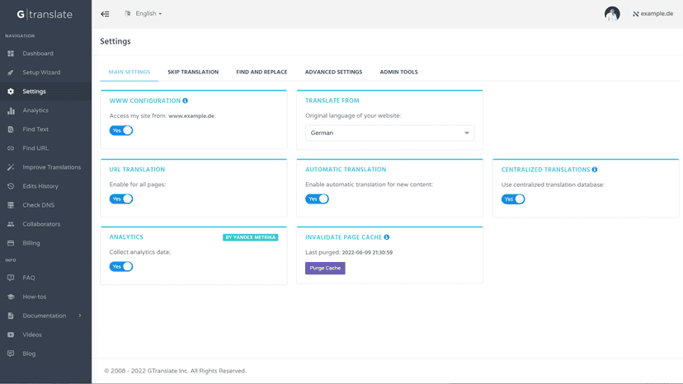Image resolution: width=683 pixels, height=384 pixels.
Task: Click the GTranslate copyright footer text
Action: (175, 371)
